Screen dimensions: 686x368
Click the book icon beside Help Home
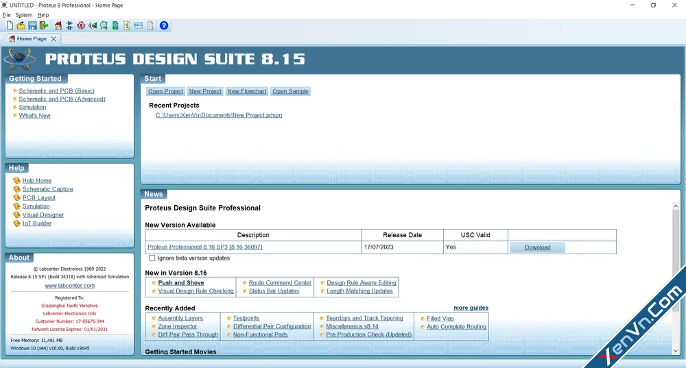16,180
